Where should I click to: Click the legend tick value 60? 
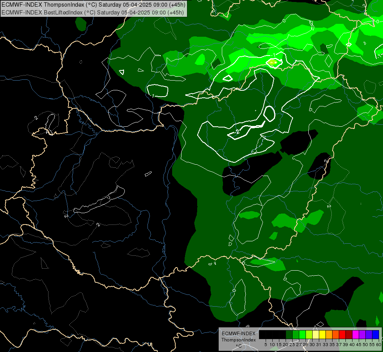click(378, 345)
